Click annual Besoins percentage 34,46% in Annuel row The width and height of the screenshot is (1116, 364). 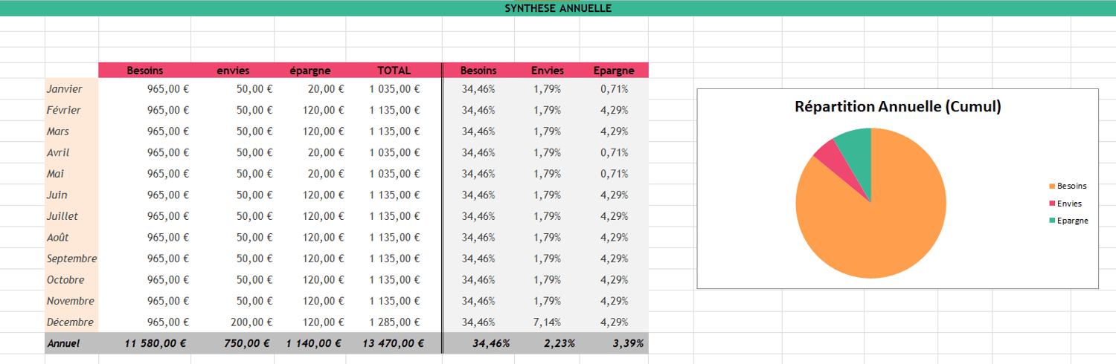[491, 344]
